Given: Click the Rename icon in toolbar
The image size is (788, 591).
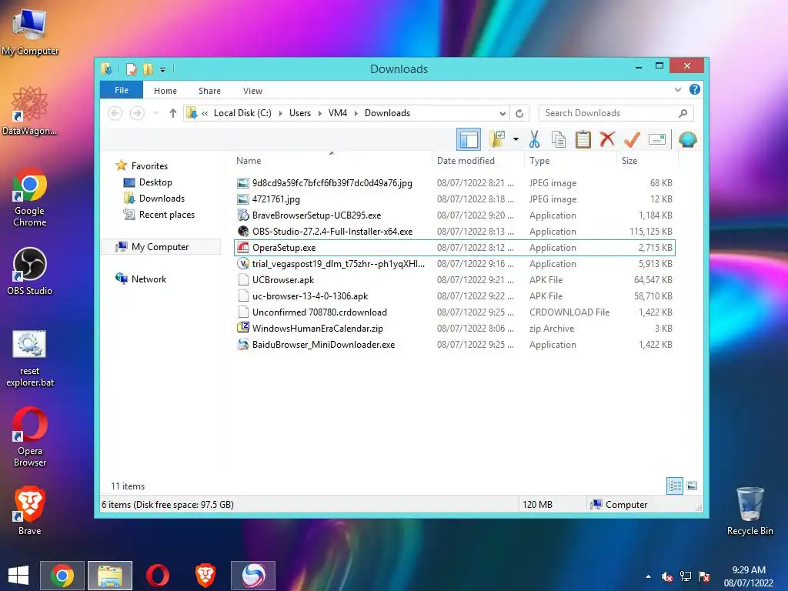Looking at the screenshot, I should click(x=657, y=139).
